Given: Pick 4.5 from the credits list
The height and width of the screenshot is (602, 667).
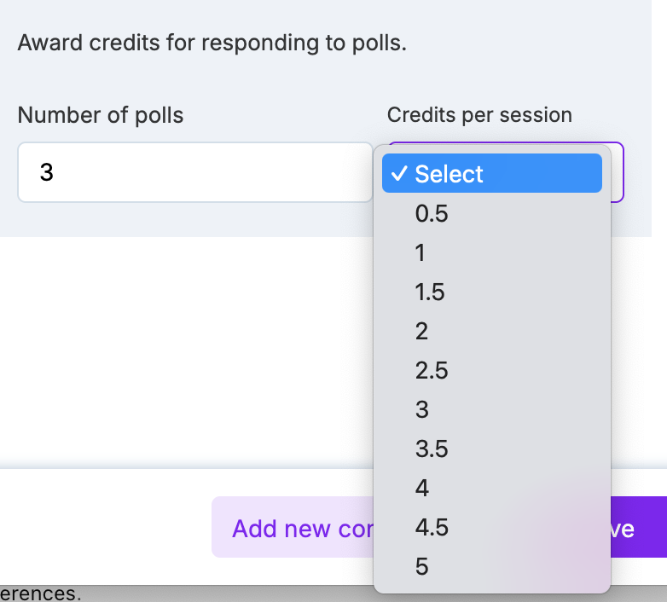Looking at the screenshot, I should (x=432, y=527).
